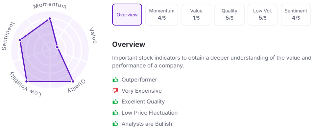Click the Quality data point on radar chart
314x130 pixels.
click(73, 81)
